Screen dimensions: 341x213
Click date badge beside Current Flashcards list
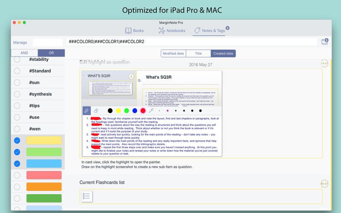[324, 184]
